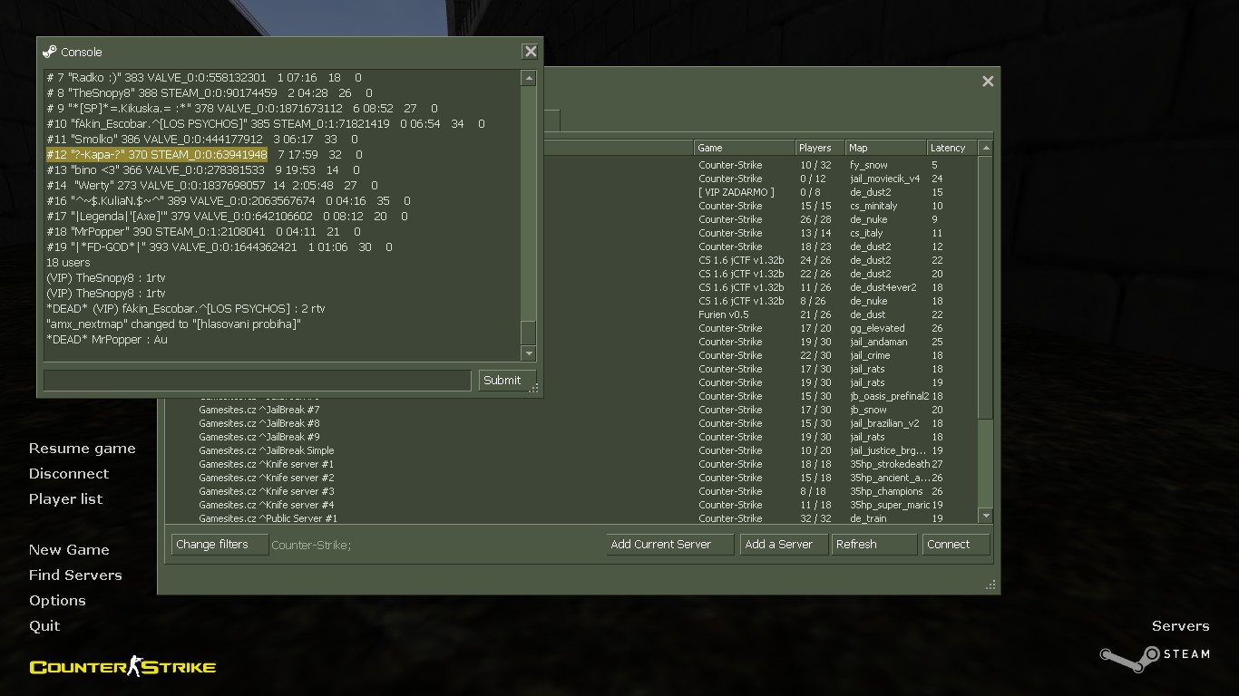
Task: Select the server row with map fy_snow
Action: pyautogui.click(x=760, y=165)
